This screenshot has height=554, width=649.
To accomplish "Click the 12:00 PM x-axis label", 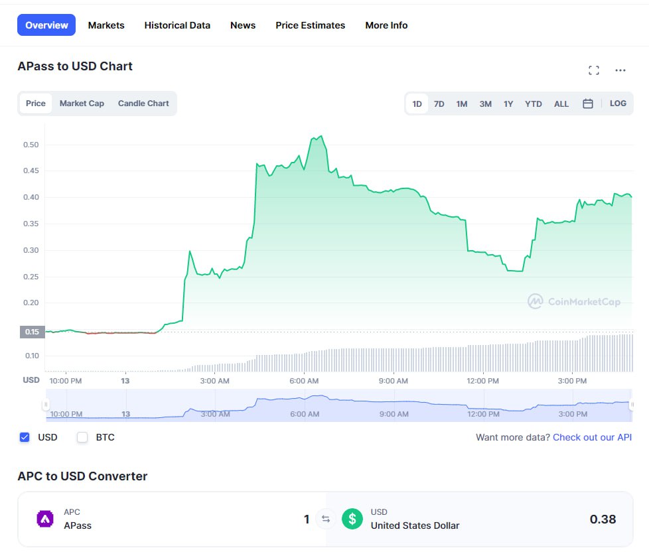I will [x=482, y=381].
